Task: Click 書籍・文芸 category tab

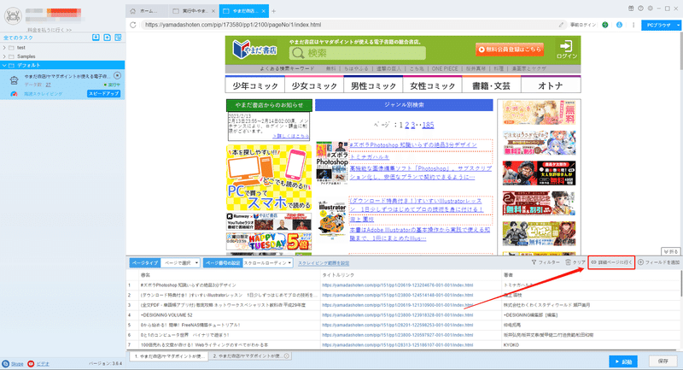Action: (492, 85)
